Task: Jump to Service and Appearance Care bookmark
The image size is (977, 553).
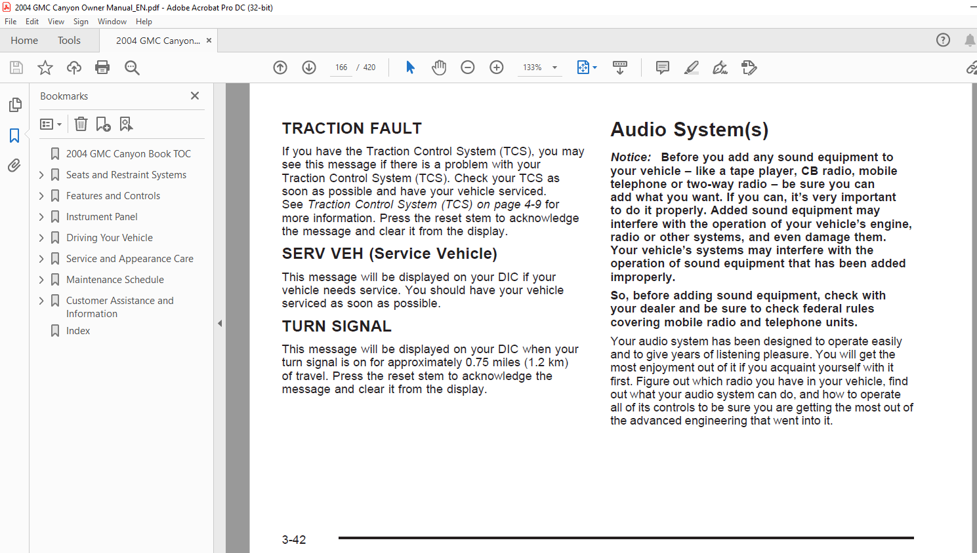Action: [x=130, y=259]
